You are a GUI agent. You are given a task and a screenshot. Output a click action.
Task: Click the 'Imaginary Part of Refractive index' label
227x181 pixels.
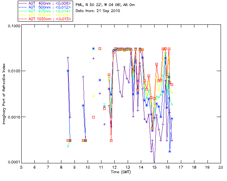(x=4, y=94)
